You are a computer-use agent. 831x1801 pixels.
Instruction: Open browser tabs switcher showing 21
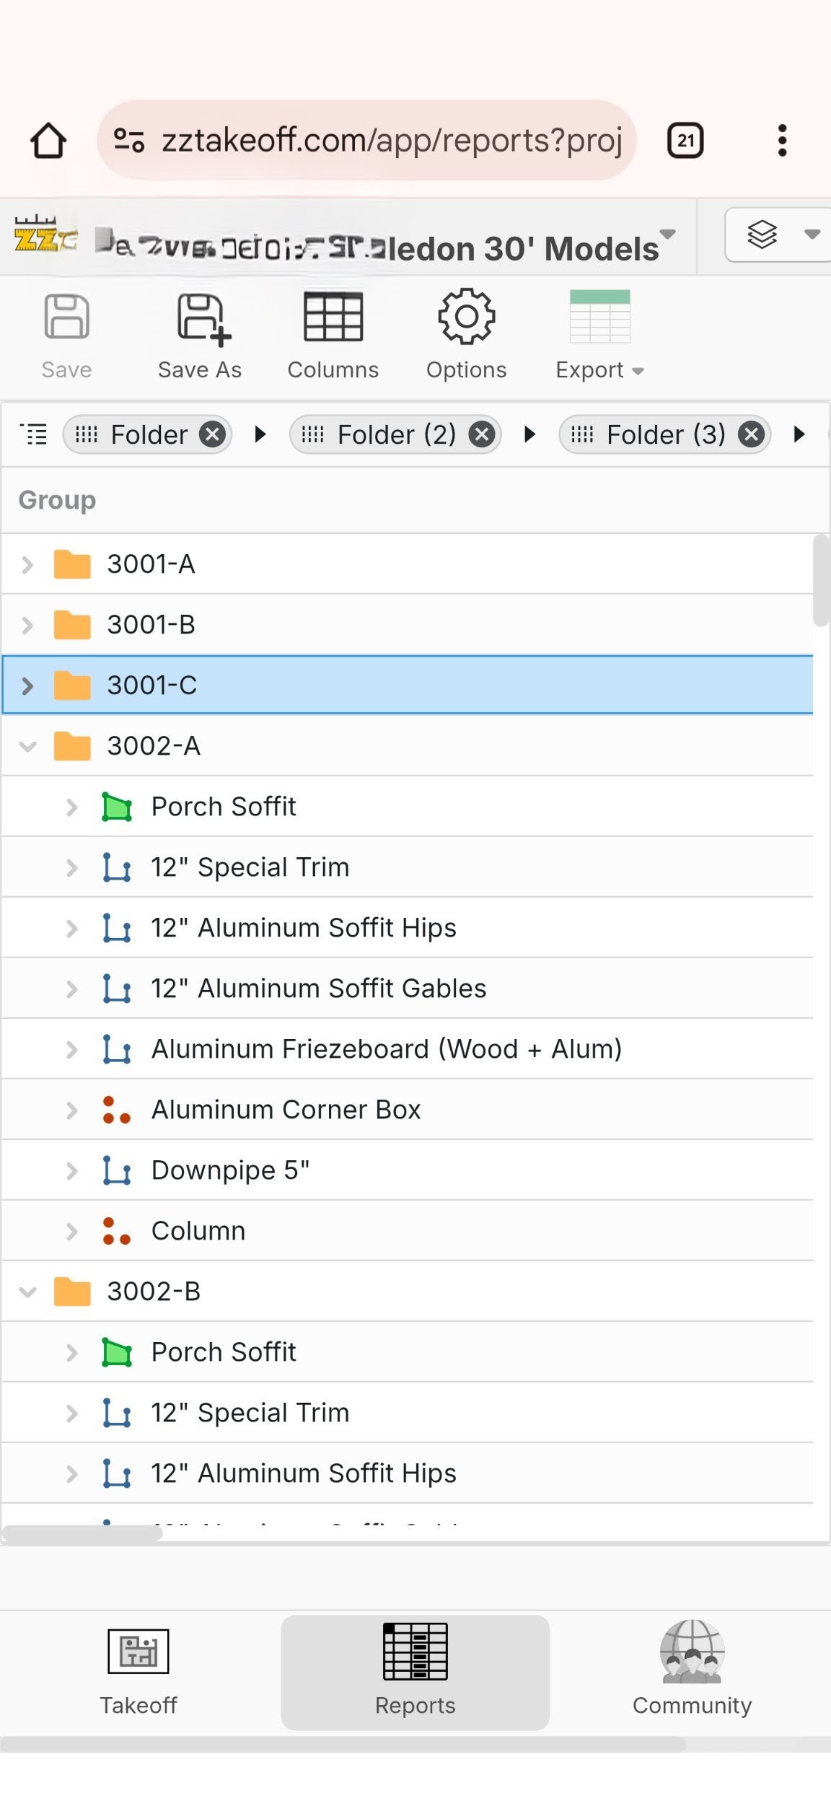pyautogui.click(x=685, y=140)
